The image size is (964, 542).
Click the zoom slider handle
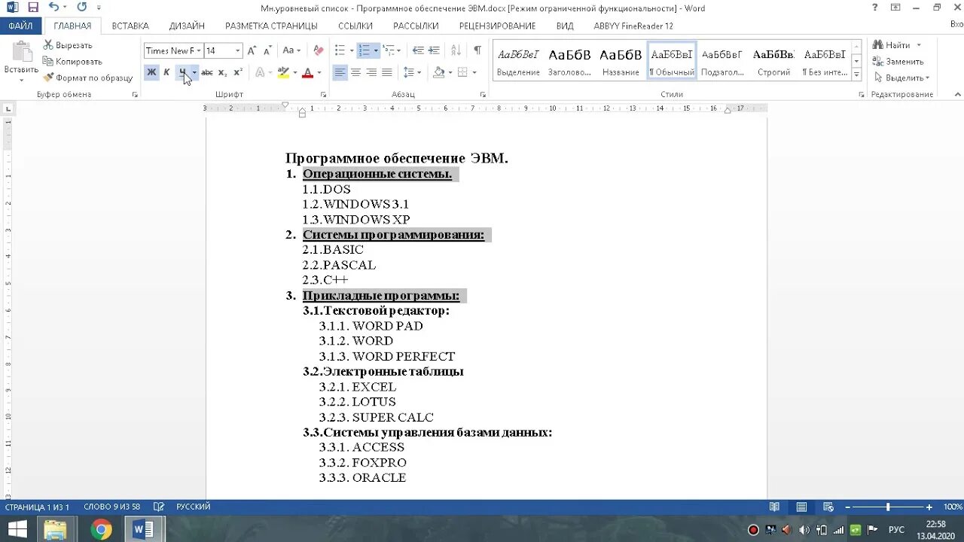[x=888, y=507]
